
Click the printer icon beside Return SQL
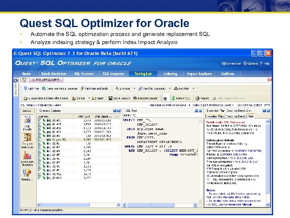[x=165, y=99]
